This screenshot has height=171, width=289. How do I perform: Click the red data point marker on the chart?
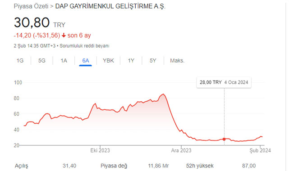(x=224, y=139)
